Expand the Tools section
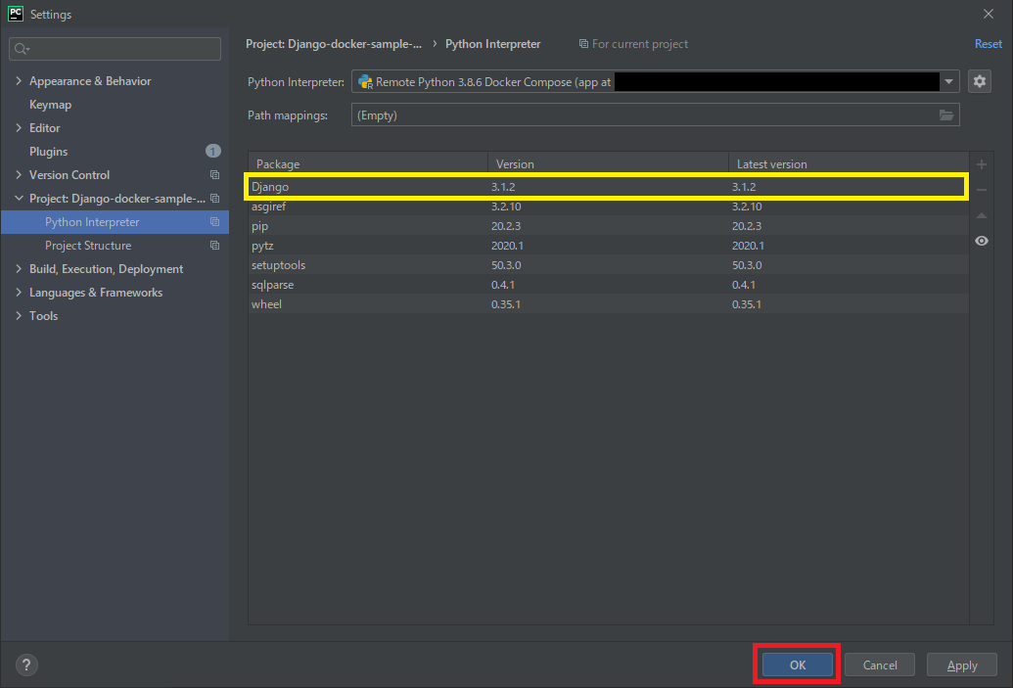1013x688 pixels. 18,316
